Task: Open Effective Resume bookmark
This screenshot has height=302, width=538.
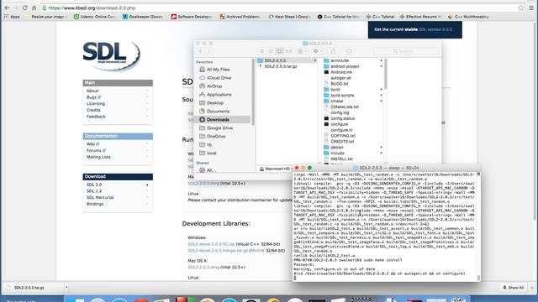Action: [420, 17]
